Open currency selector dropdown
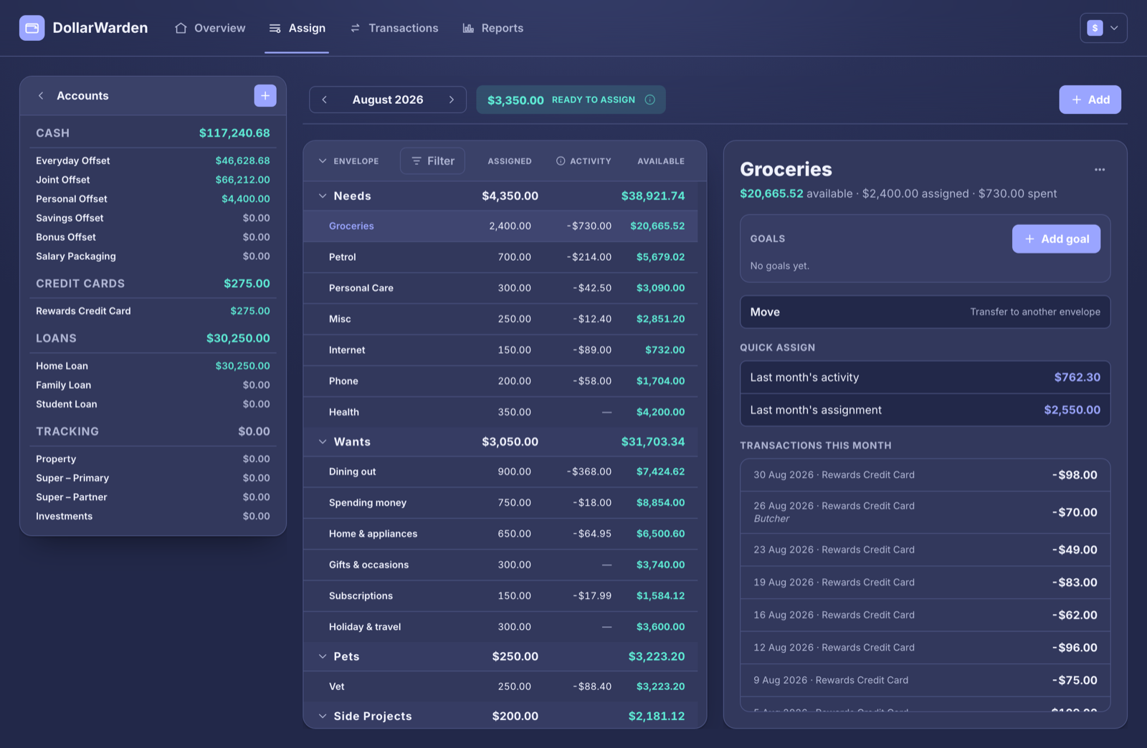This screenshot has height=748, width=1147. 1103,28
